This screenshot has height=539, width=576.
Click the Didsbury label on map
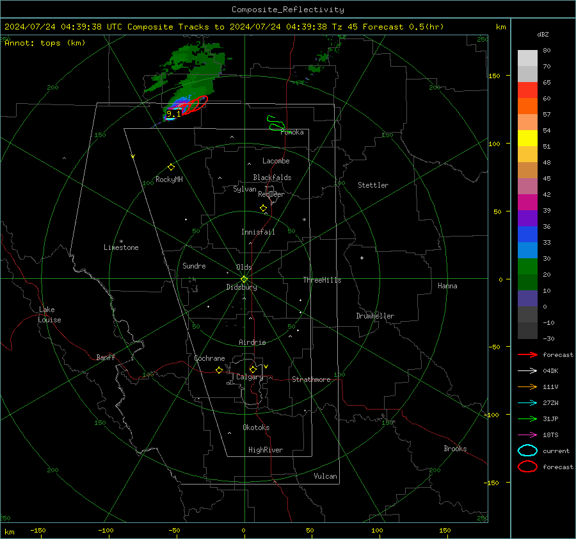click(x=241, y=287)
